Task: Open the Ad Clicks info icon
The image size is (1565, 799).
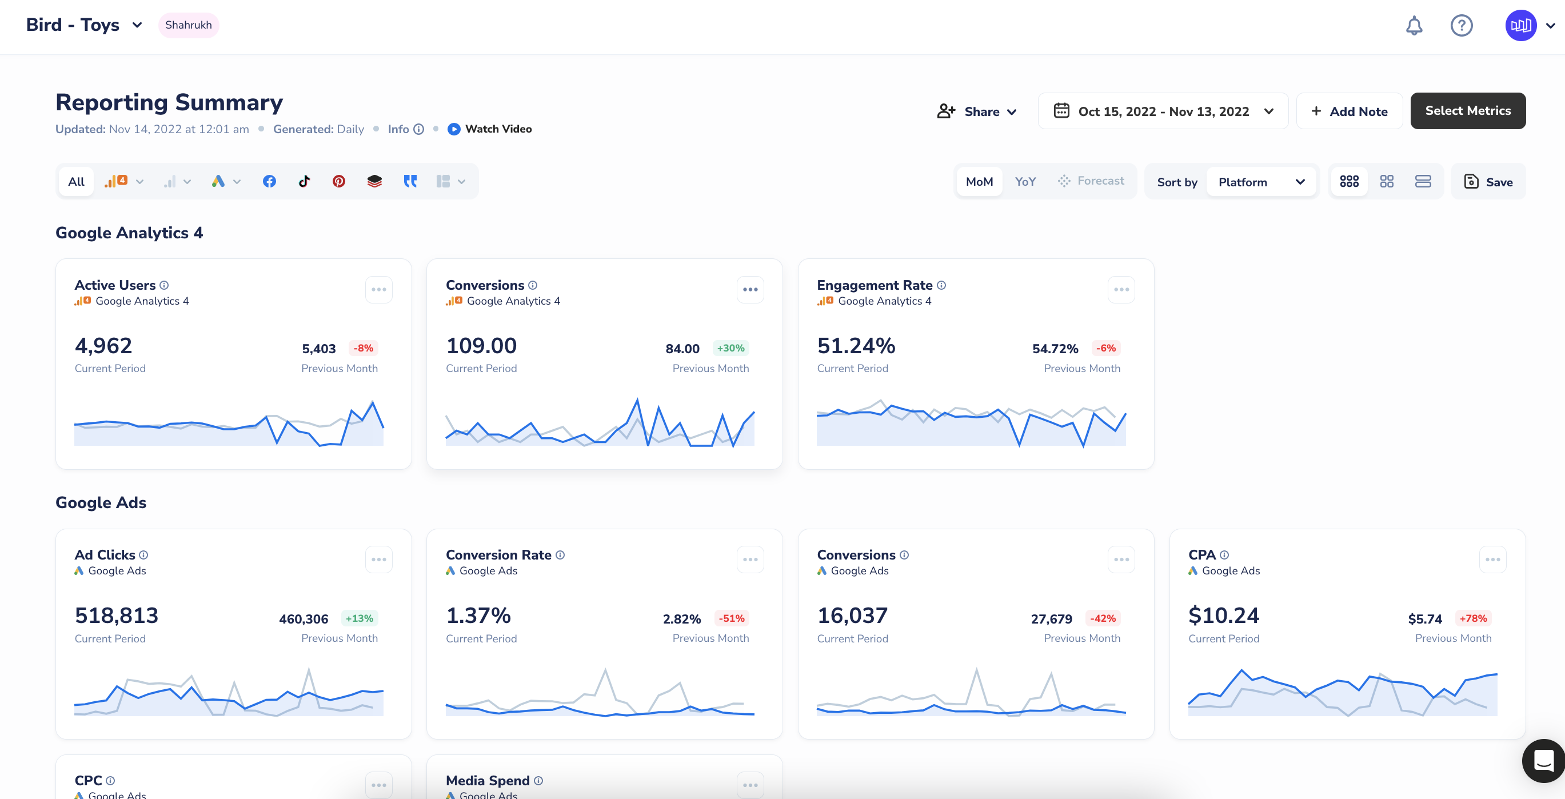Action: tap(143, 555)
